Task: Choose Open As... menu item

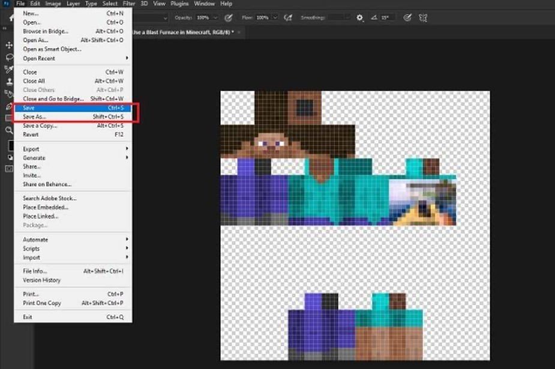Action: [x=73, y=40]
